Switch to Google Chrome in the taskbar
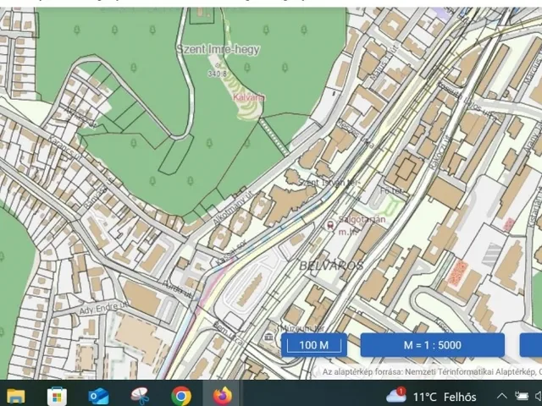542x406 pixels. click(x=181, y=395)
